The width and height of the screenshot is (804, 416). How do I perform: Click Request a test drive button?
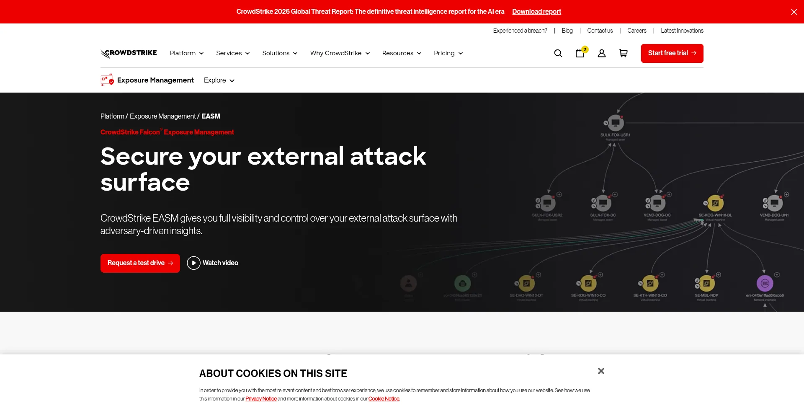pyautogui.click(x=140, y=263)
